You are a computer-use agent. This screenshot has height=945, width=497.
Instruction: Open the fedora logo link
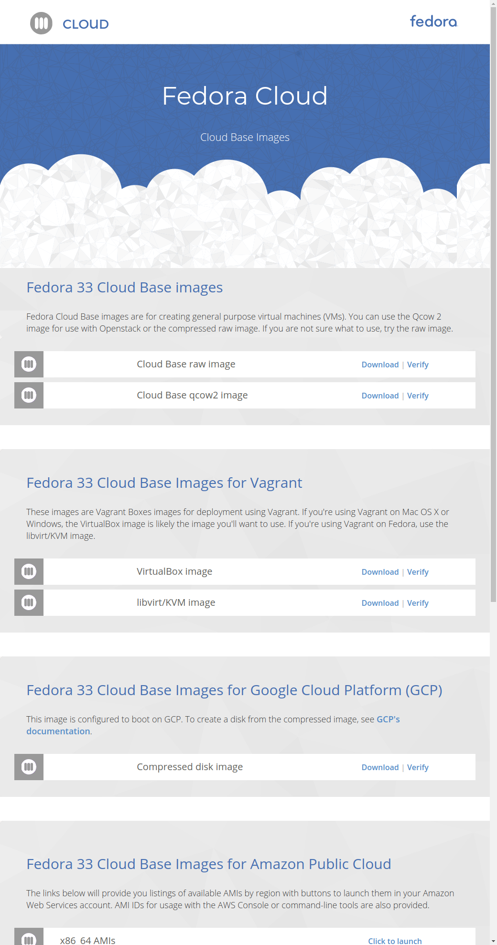[433, 21]
